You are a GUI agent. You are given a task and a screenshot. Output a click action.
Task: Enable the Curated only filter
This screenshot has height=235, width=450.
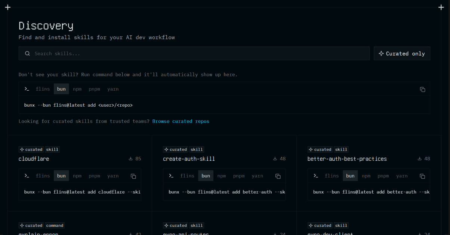click(402, 53)
